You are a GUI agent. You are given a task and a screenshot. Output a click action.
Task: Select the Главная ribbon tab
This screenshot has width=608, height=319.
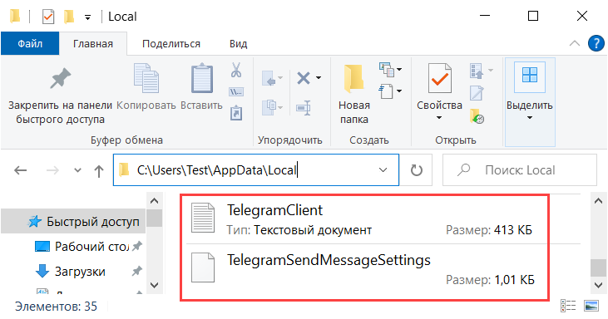tap(93, 43)
